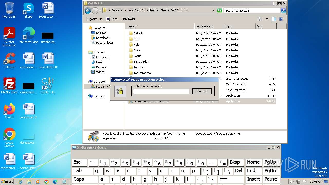Click the refresh button beside address bar
The image size is (329, 185).
(220, 11)
